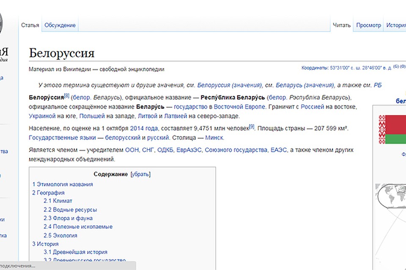The width and height of the screenshot is (406, 270).
Task: Follow the Латвией link
Action: 176,116
